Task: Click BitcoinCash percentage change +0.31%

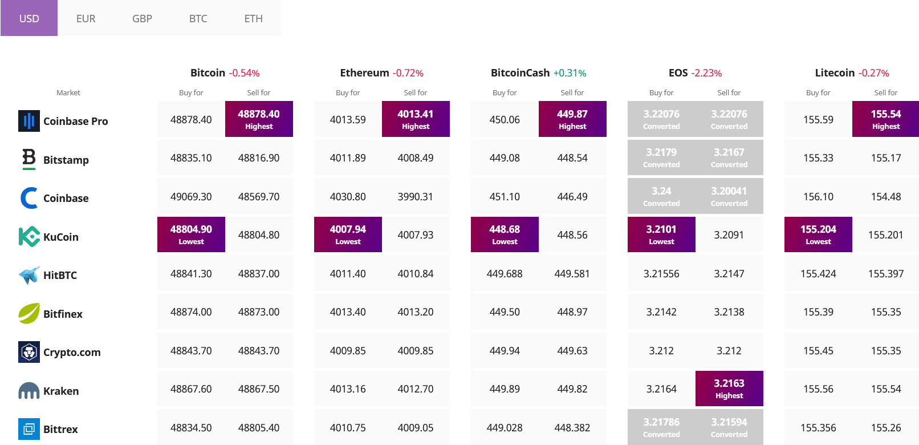Action: click(570, 73)
